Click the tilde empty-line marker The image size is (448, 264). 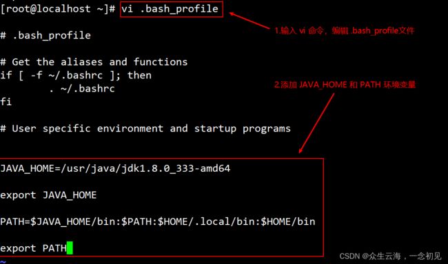pyautogui.click(x=3, y=261)
